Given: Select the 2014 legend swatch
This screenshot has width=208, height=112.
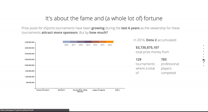Looking at the screenshot, I should [x=95, y=42].
